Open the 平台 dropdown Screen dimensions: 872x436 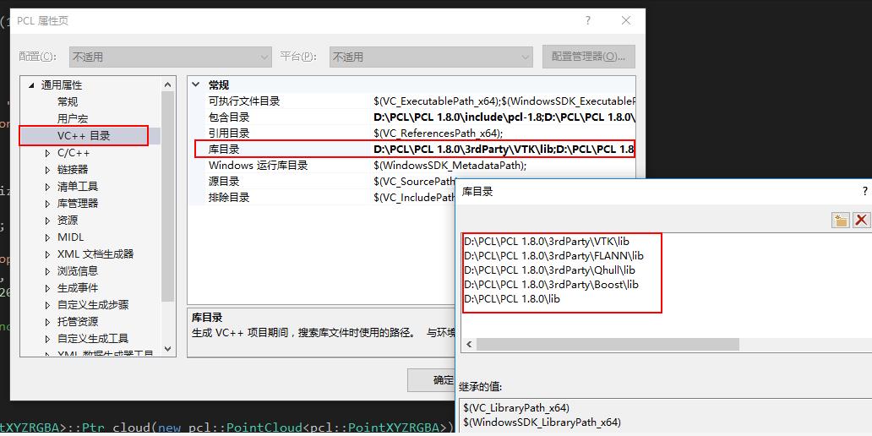[x=431, y=57]
